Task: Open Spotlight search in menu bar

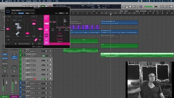Action: pos(168,1)
